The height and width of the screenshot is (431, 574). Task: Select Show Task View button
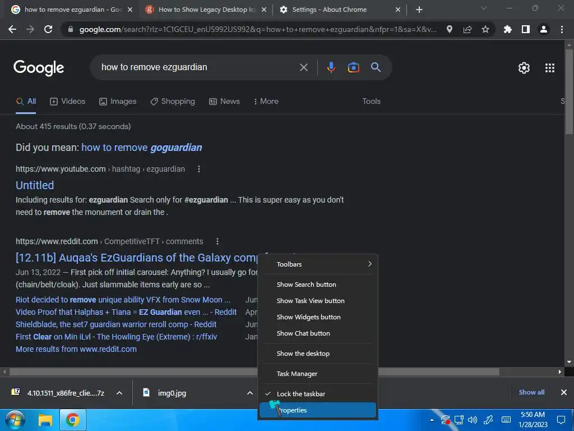(318, 301)
